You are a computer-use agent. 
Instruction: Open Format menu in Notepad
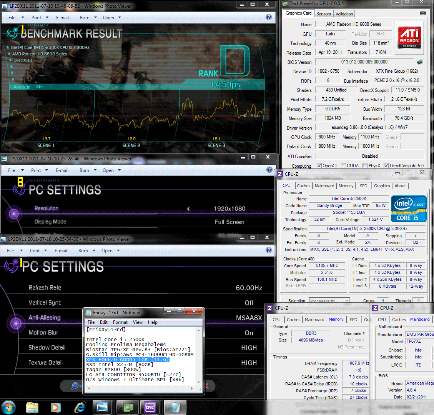[120, 322]
